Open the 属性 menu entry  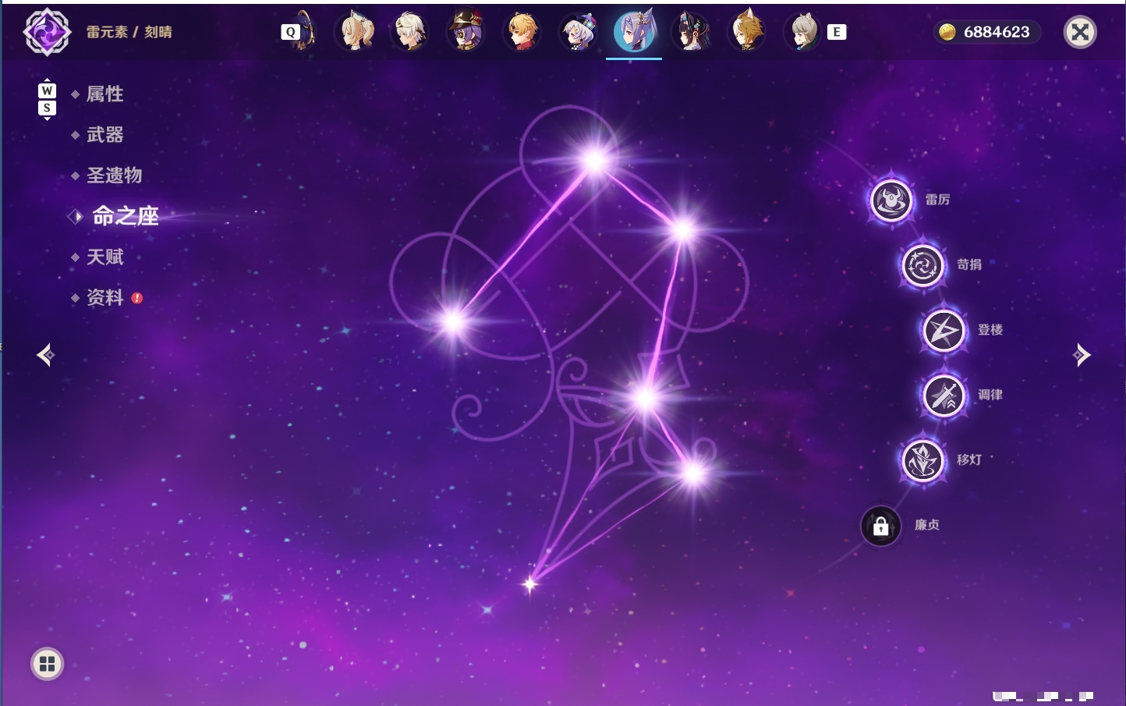click(104, 94)
